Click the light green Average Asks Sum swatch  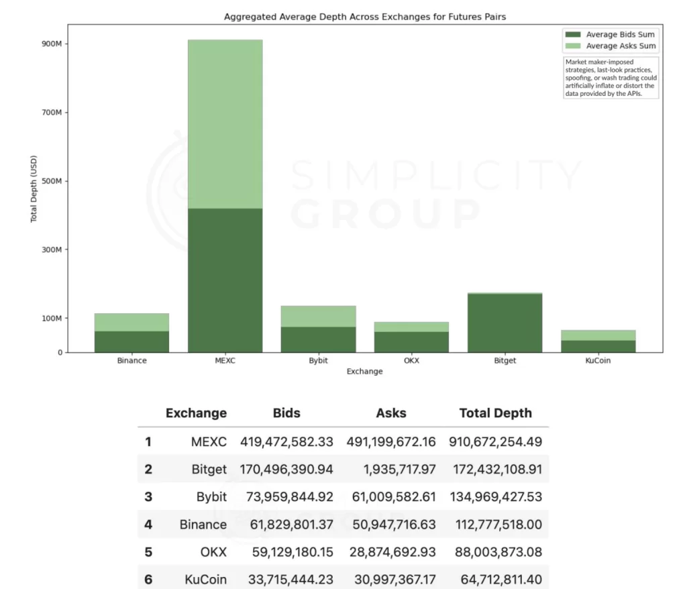(x=573, y=46)
